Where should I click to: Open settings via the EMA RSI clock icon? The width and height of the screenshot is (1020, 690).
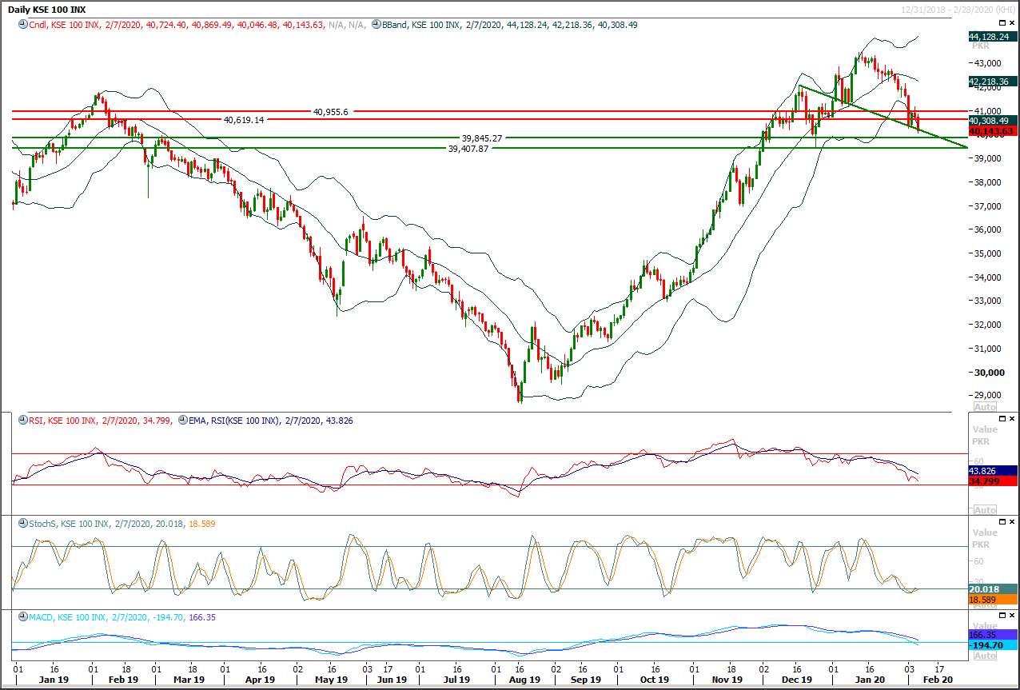point(182,421)
